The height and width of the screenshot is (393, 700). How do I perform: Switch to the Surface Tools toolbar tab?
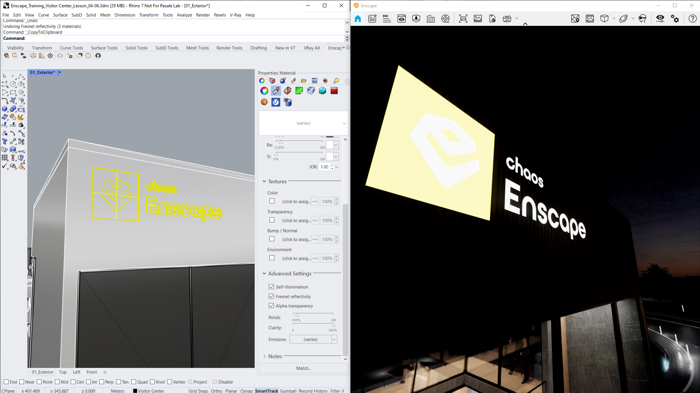tap(104, 48)
